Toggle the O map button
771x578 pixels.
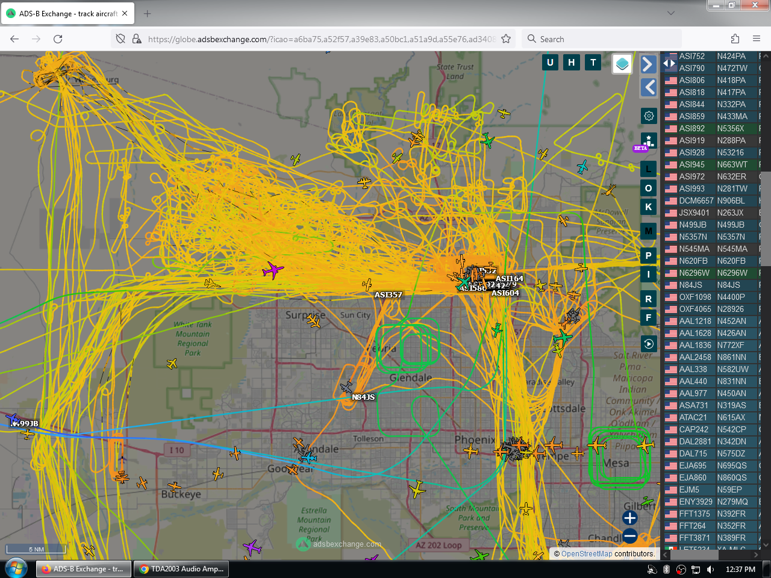click(649, 188)
